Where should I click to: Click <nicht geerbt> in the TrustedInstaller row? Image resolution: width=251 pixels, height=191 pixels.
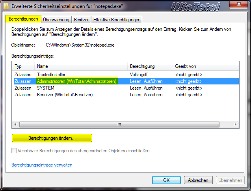point(189,75)
